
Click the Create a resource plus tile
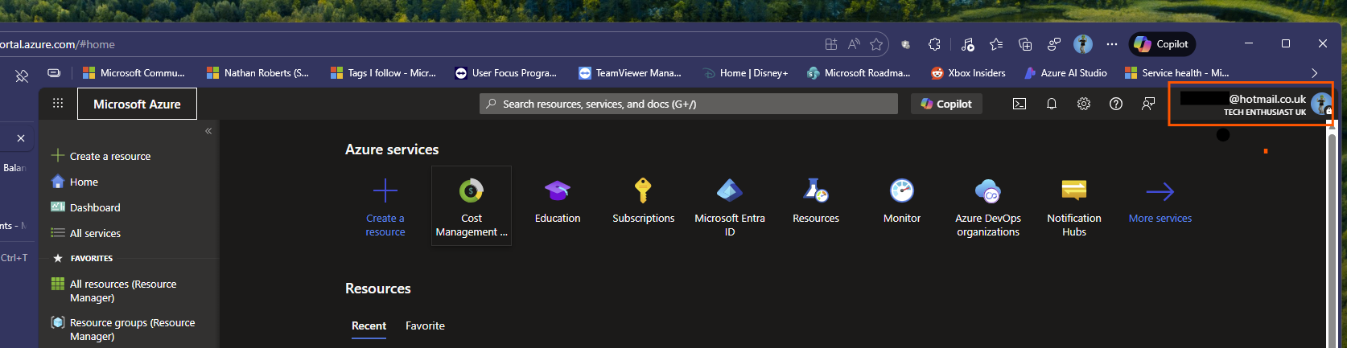point(385,207)
